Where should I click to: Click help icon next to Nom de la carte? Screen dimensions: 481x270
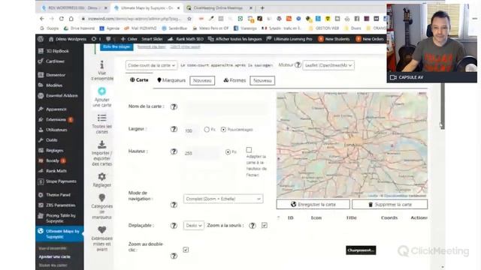pos(174,106)
